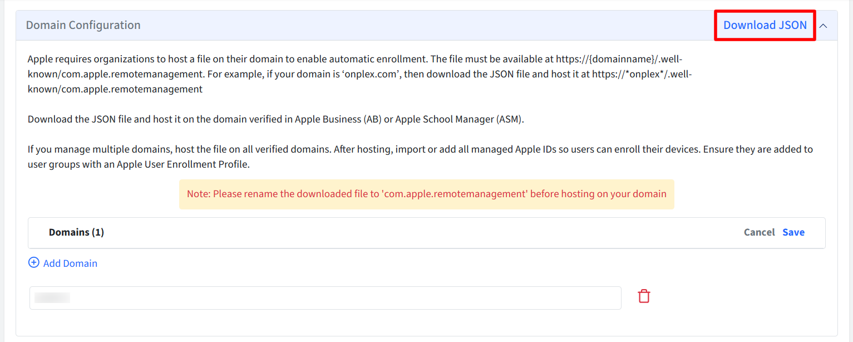This screenshot has width=853, height=342.
Task: Delete the domain with the trash icon
Action: pos(644,296)
